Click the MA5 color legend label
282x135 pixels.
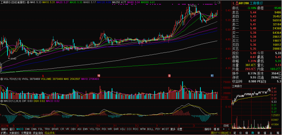coord(33,3)
